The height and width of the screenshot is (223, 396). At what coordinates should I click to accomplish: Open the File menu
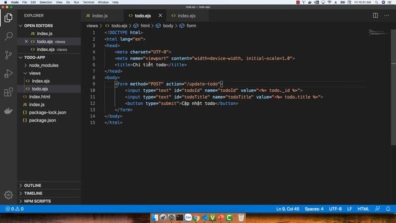point(25,2)
